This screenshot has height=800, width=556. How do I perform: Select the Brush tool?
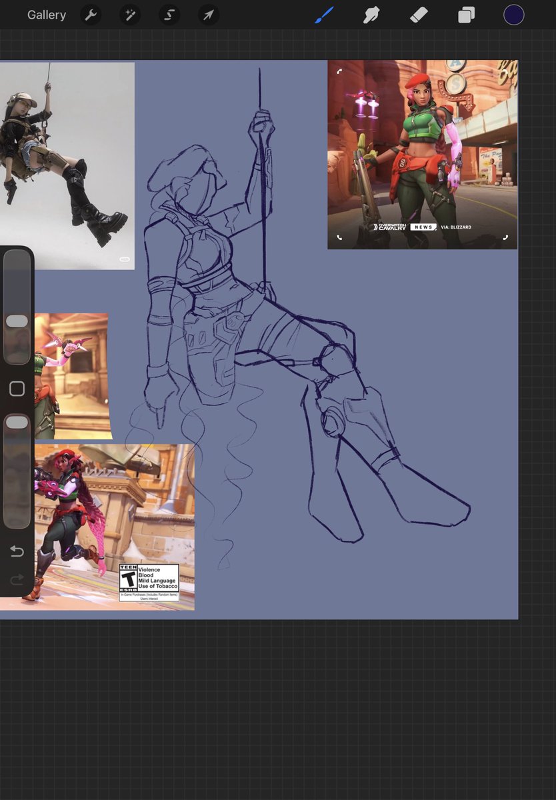(324, 15)
